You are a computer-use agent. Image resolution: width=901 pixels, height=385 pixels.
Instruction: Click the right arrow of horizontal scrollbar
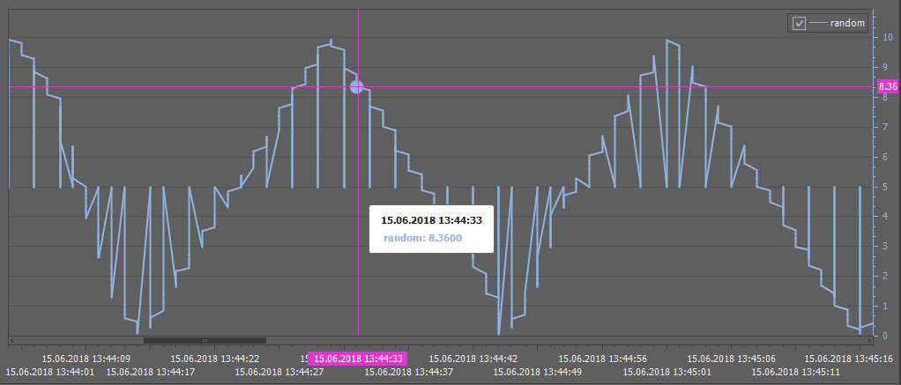tap(869, 340)
